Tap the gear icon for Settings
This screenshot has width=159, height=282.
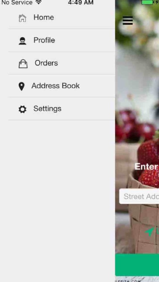click(x=22, y=109)
